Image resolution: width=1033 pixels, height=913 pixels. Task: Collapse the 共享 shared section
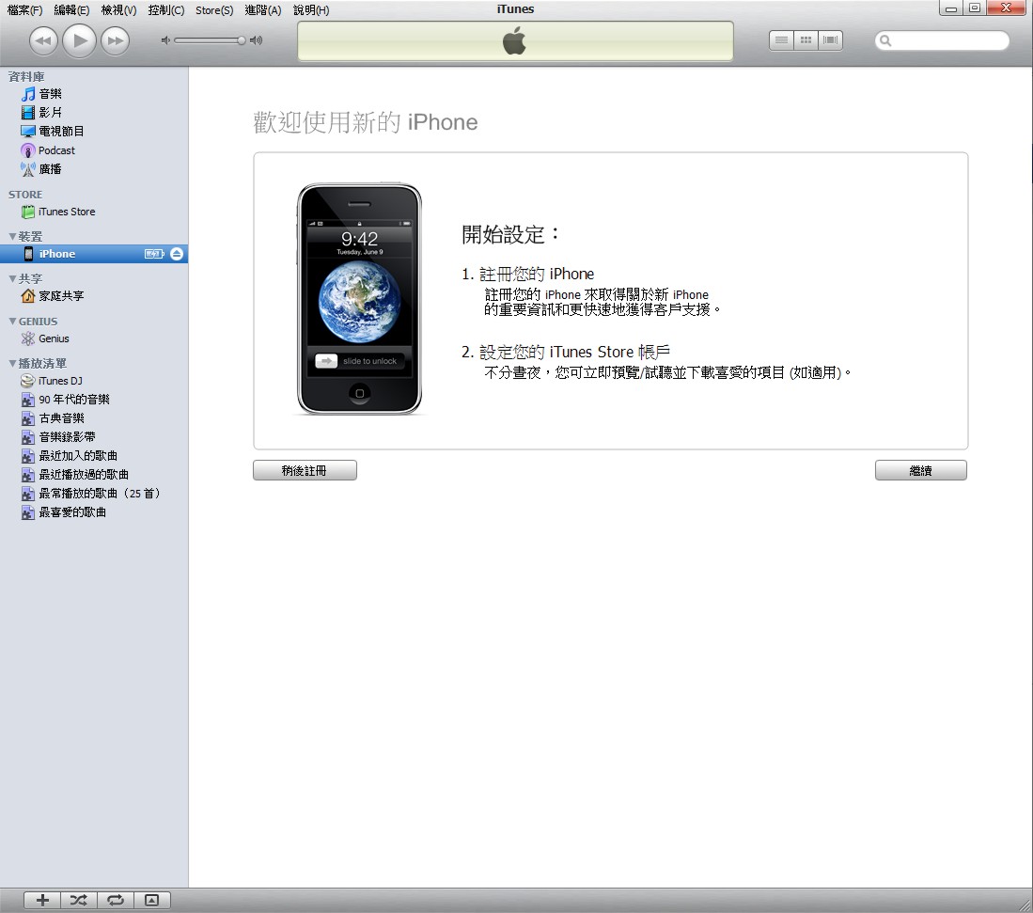12,278
